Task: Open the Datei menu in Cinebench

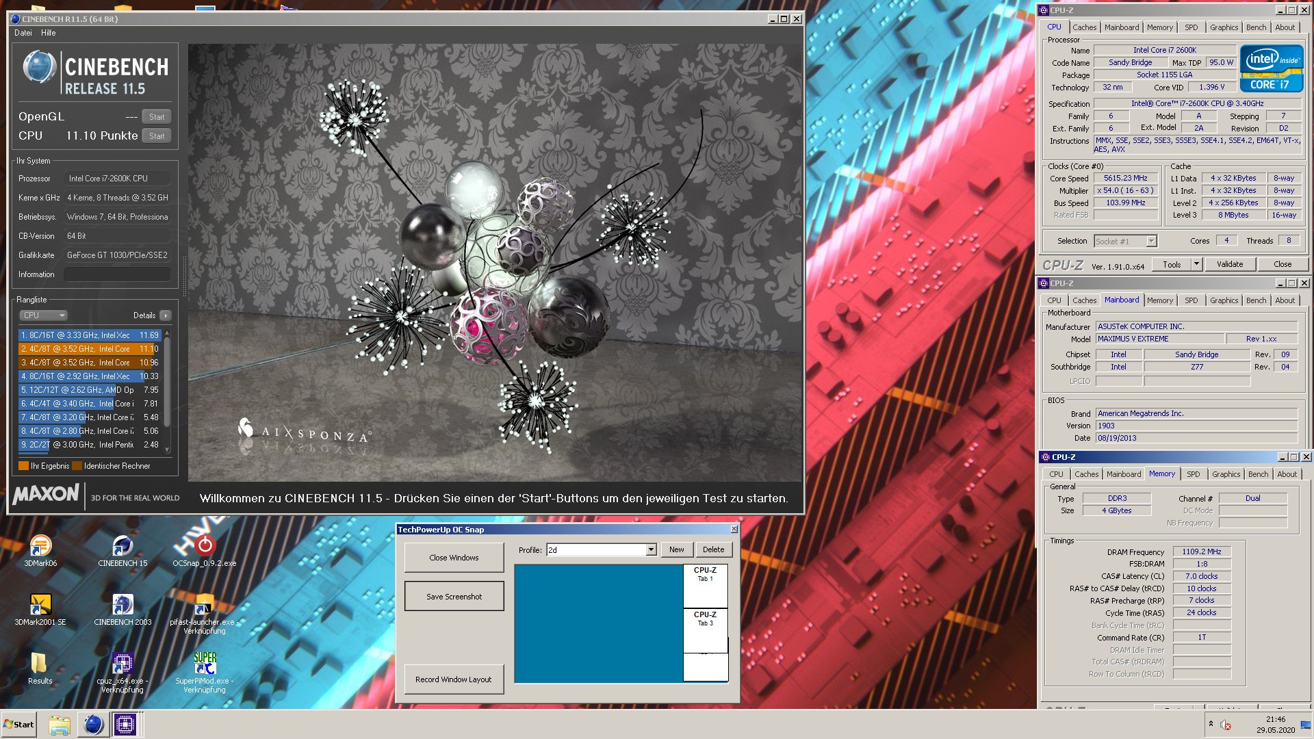Action: click(23, 33)
